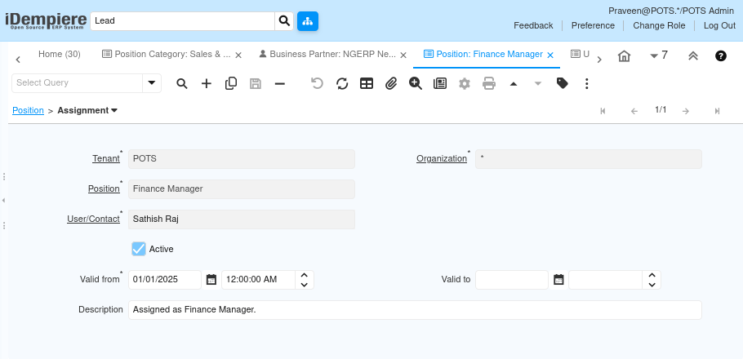Open the Valid to calendar picker
The image size is (743, 359).
[558, 280]
